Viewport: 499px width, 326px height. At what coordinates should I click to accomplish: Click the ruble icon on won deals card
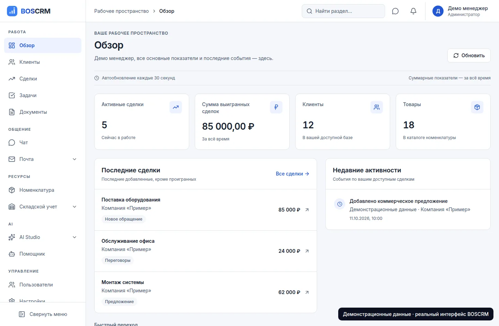click(276, 107)
